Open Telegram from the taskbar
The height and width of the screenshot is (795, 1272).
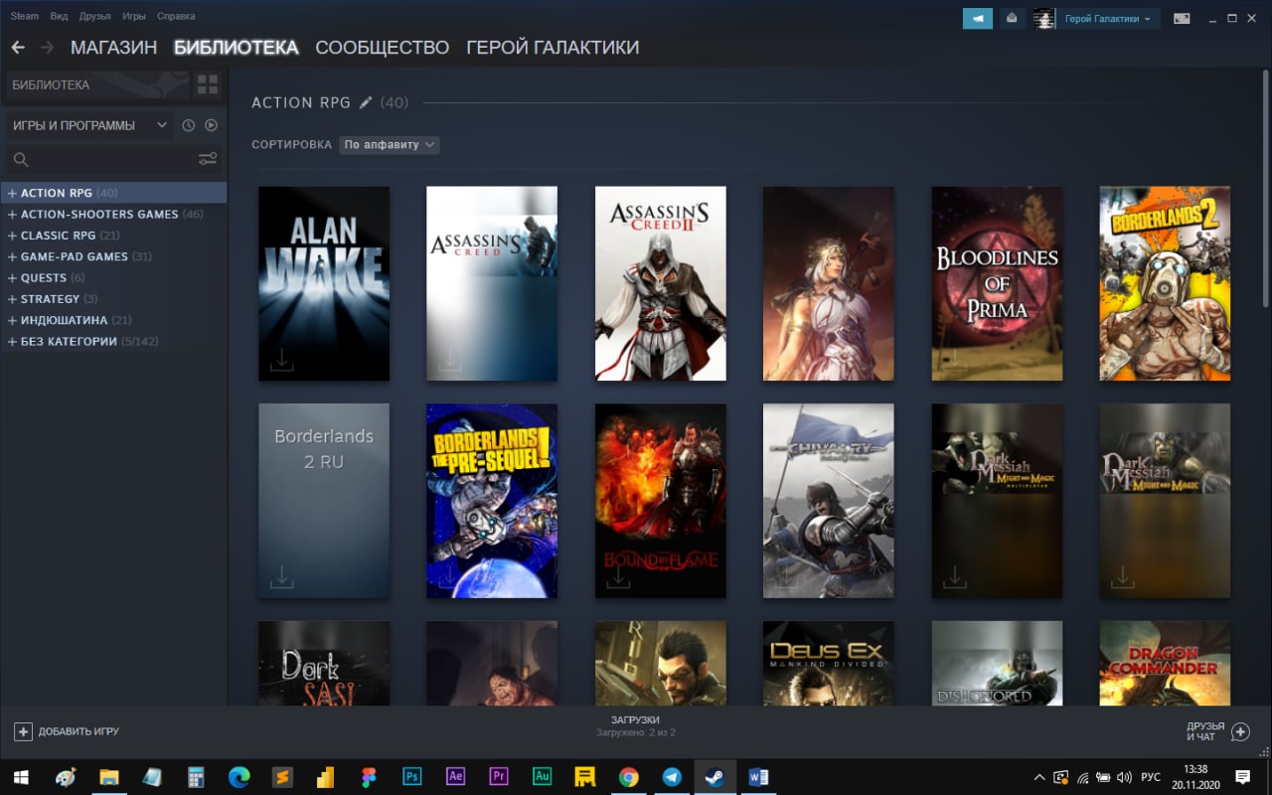click(x=672, y=777)
